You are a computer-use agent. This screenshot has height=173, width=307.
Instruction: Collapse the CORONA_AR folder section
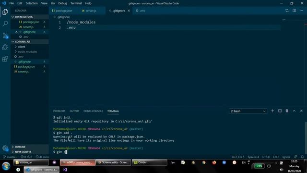30,42
